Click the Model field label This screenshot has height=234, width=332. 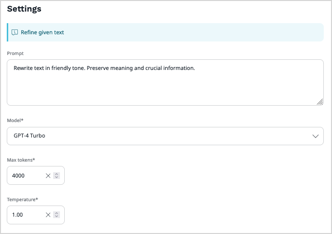tap(15, 120)
